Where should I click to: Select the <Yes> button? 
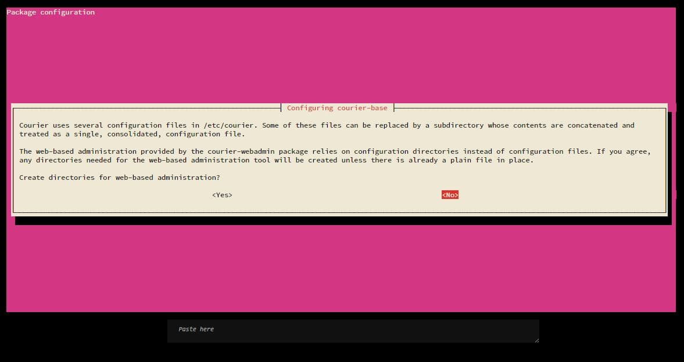tap(222, 195)
